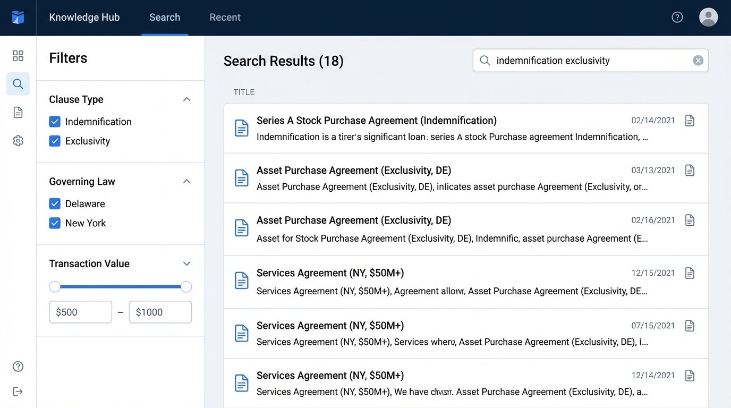Open the Knowledge Hub menu item
This screenshot has height=408, width=731.
pos(84,17)
